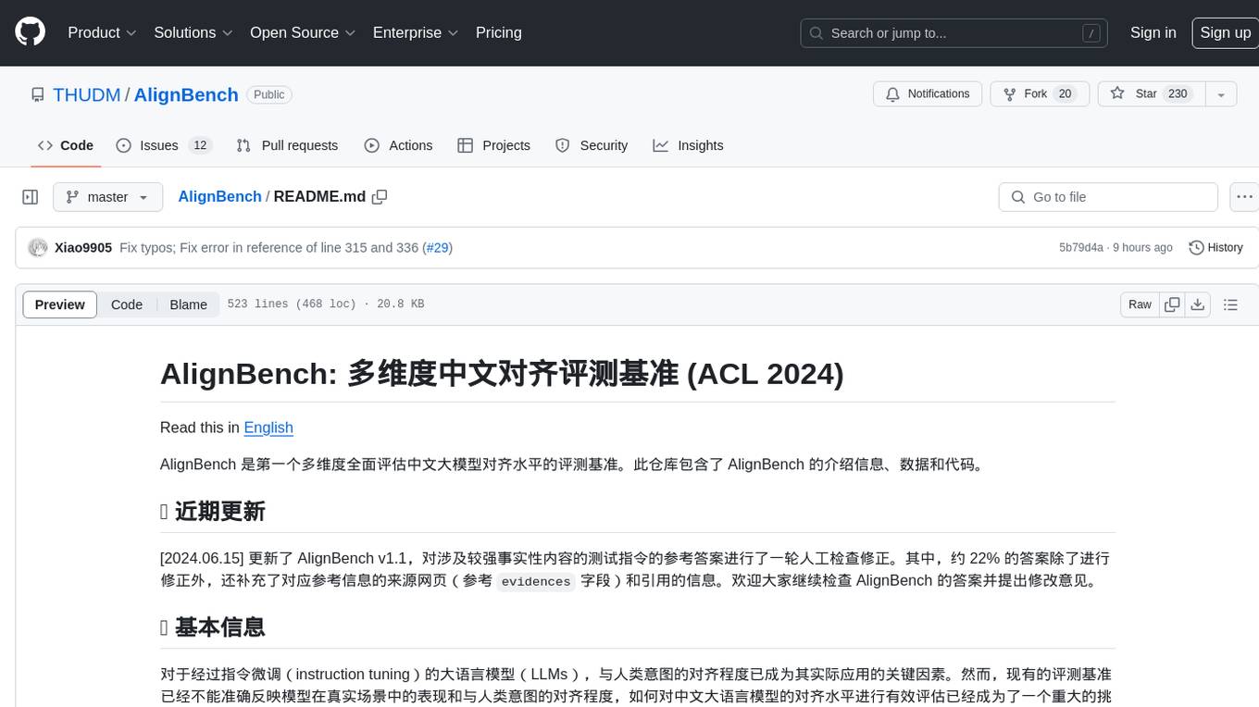Expand the Open Source menu

303,32
